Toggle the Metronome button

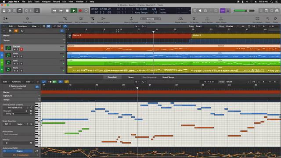tap(228, 11)
